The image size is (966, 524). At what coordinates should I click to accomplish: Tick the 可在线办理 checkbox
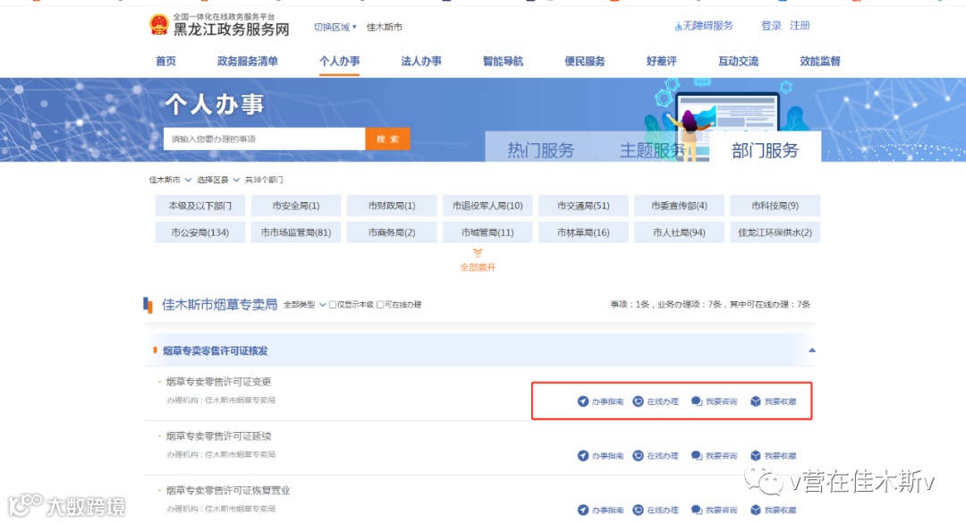coord(380,305)
